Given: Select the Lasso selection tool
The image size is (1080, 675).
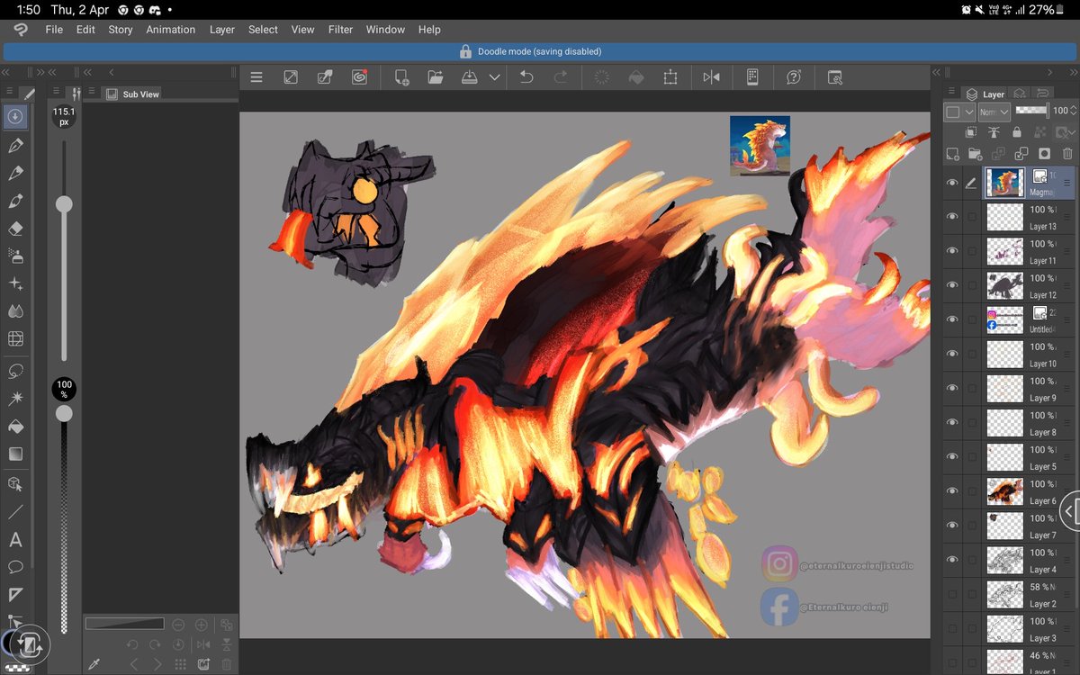Looking at the screenshot, I should click(15, 371).
